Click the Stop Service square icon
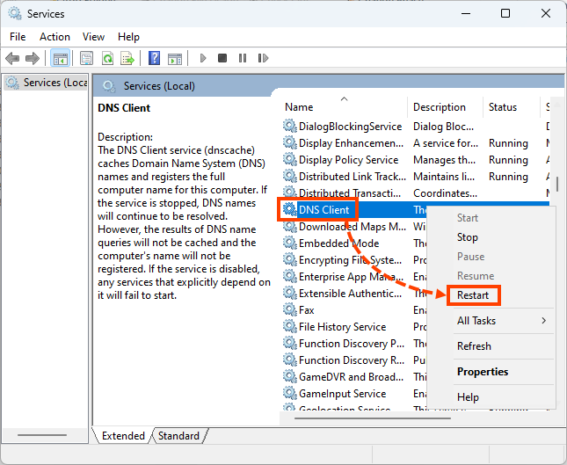The height and width of the screenshot is (465, 567). pyautogui.click(x=222, y=59)
